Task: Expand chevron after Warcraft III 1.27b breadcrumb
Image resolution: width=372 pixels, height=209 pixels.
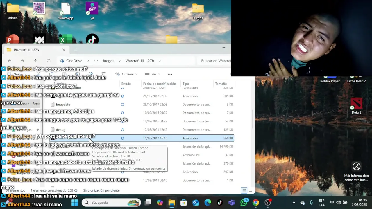Action: pyautogui.click(x=160, y=61)
